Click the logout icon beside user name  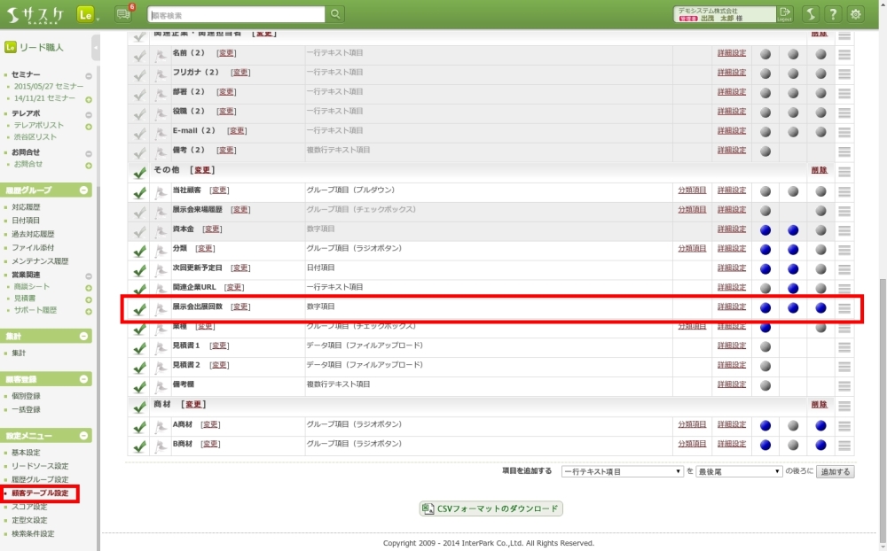point(785,14)
